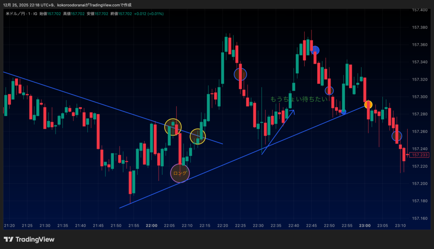Viewport: 434px width, 249px height.
Task: Click the smaller yellow circle marker
Action: tap(198, 136)
